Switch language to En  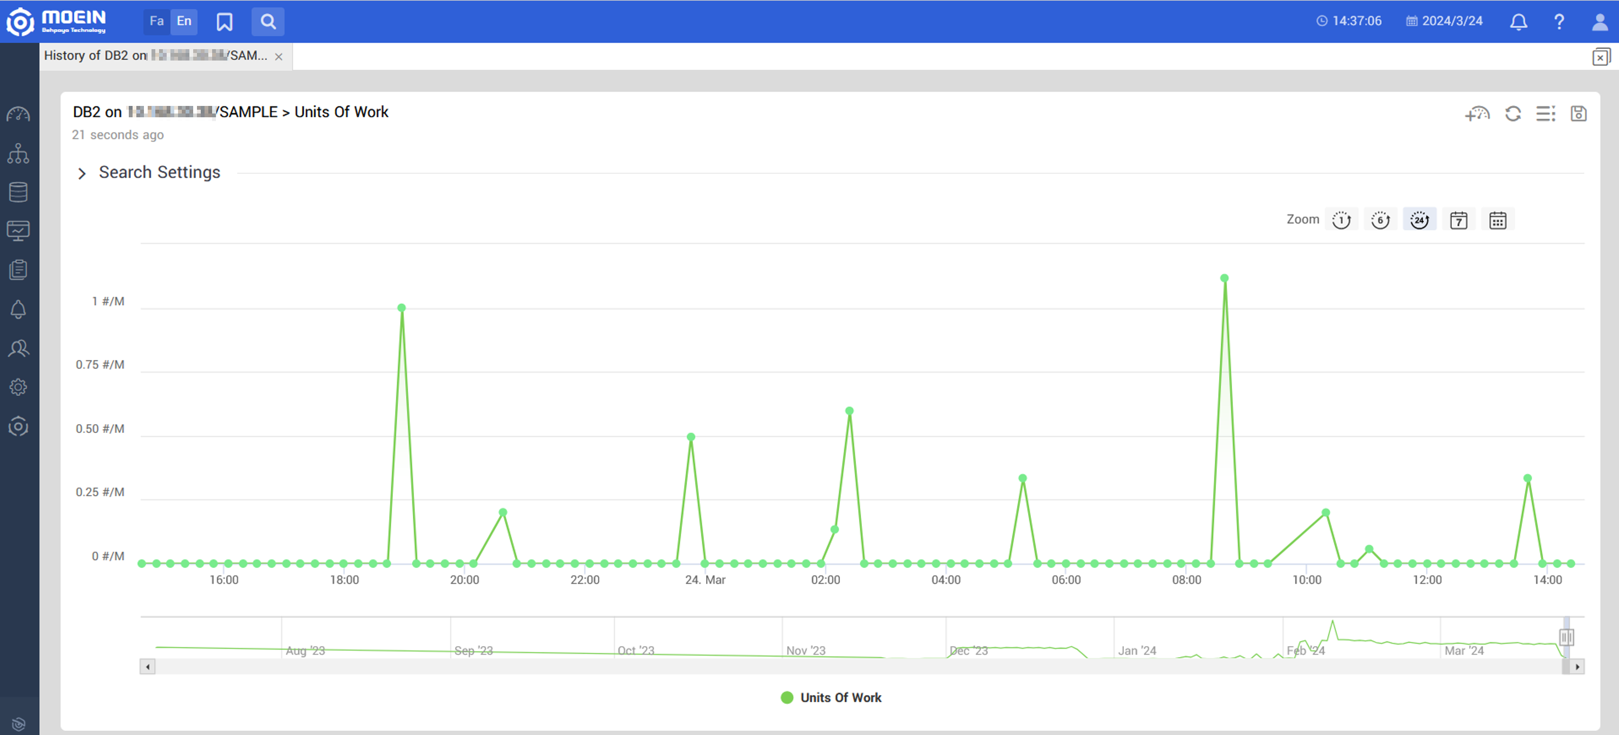[183, 21]
